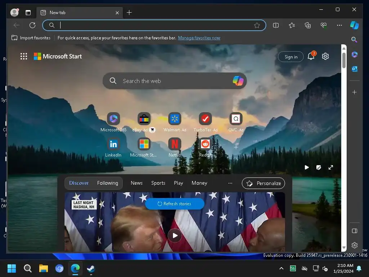The image size is (369, 277).
Task: Open split screen view
Action: [276, 25]
